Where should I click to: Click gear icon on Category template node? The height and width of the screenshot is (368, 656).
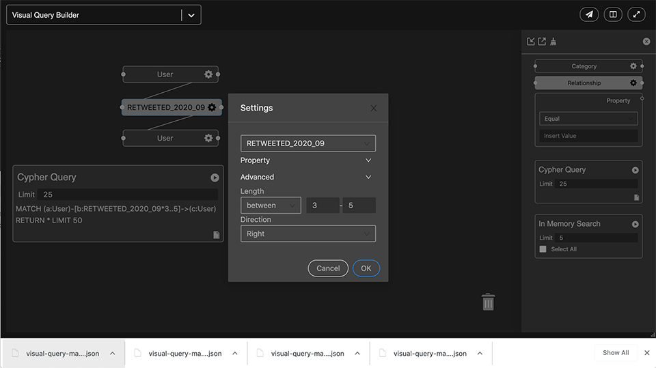point(633,66)
